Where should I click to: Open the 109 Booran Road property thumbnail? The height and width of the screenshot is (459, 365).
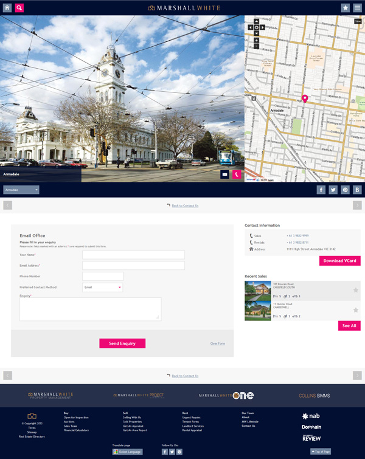(x=258, y=291)
